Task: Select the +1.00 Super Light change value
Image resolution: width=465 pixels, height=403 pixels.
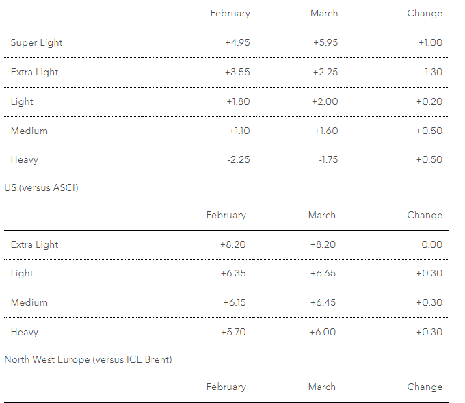Action: (430, 42)
